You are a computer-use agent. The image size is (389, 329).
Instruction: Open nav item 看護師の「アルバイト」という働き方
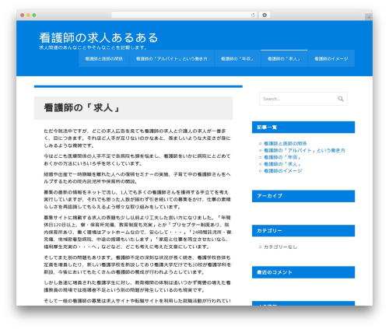pos(172,59)
